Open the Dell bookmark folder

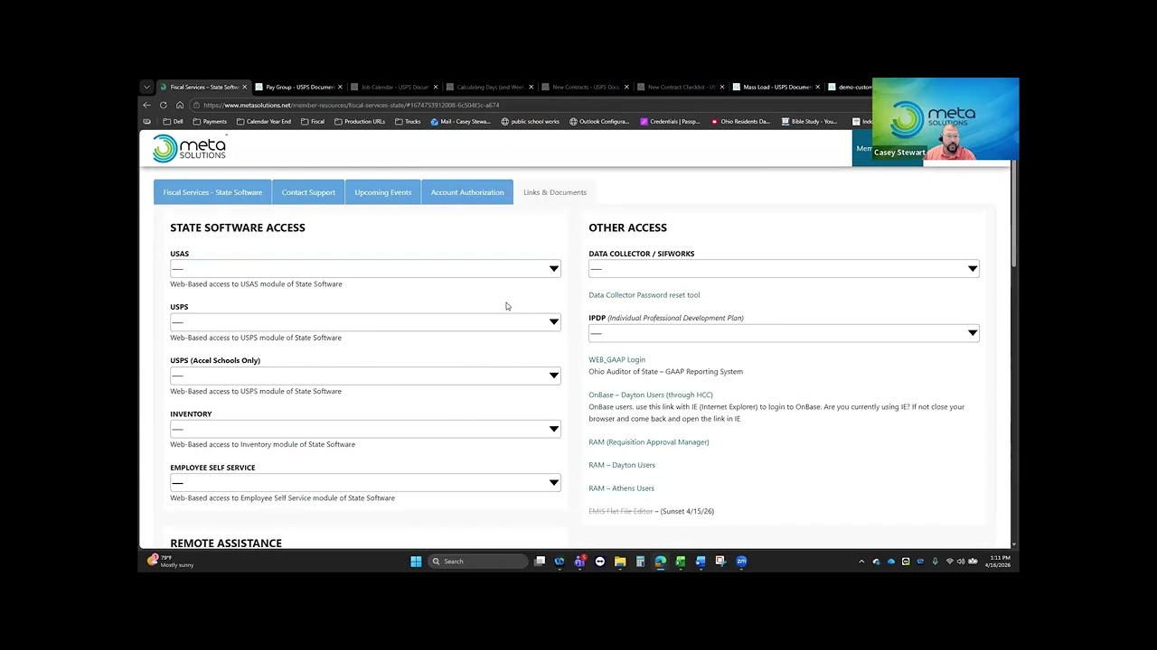click(x=173, y=121)
